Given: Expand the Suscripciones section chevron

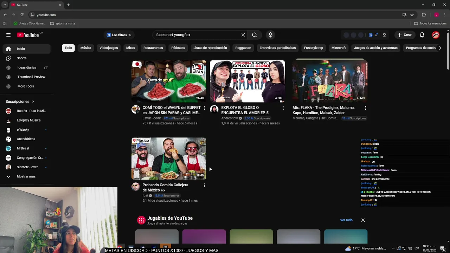Looking at the screenshot, I should 33,102.
